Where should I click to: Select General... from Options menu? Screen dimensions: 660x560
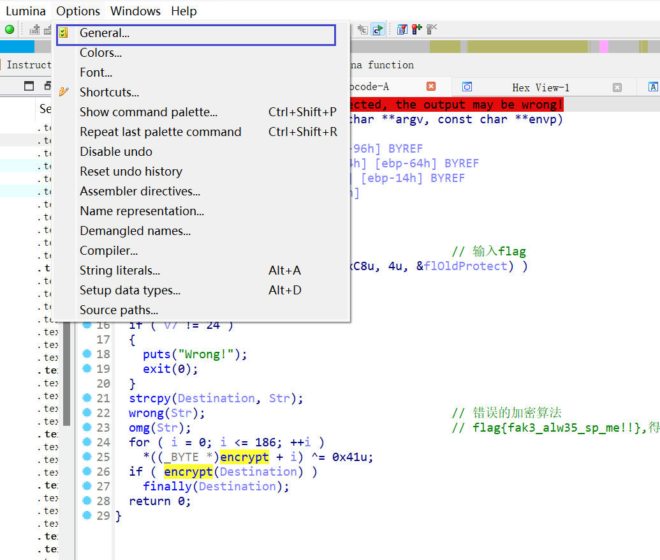(x=105, y=33)
